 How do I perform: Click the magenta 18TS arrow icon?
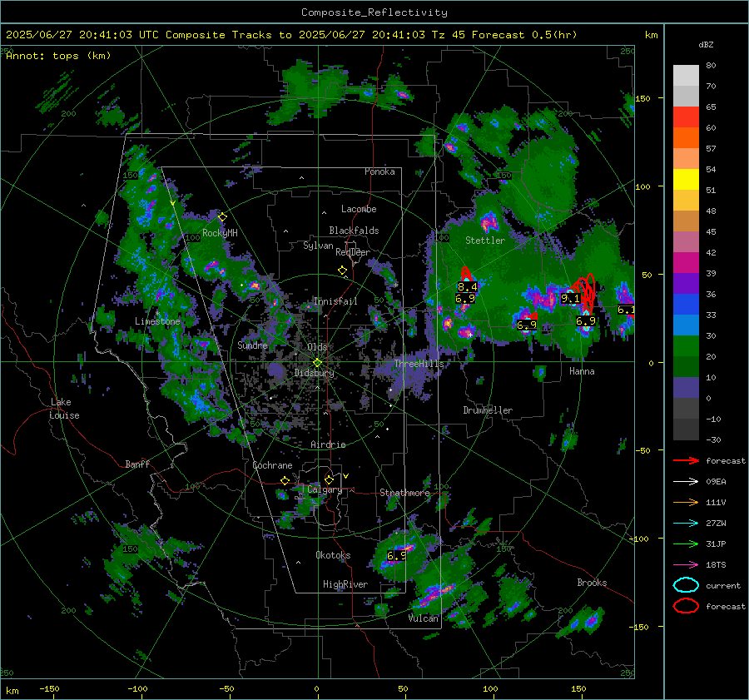pyautogui.click(x=686, y=565)
